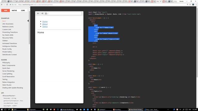
Task: Open the Static Routes guide
Action: 7,85
